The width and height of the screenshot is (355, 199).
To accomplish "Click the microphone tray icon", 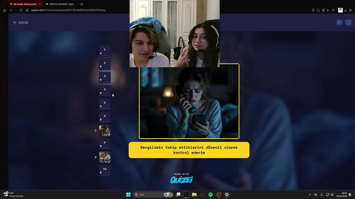I will [321, 195].
